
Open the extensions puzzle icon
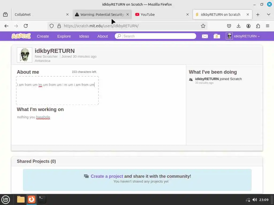coord(258,26)
